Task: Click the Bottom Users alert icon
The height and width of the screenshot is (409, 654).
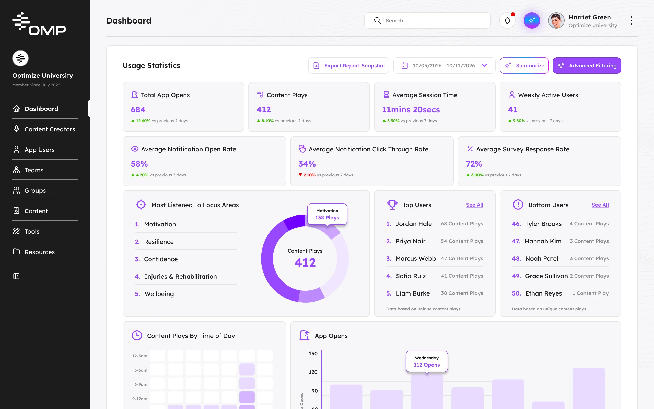Action: (x=518, y=205)
